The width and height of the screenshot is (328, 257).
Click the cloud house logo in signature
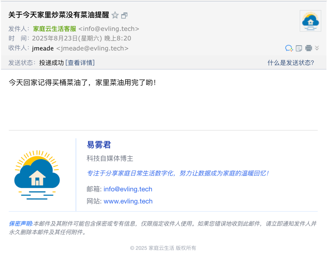tap(37, 175)
